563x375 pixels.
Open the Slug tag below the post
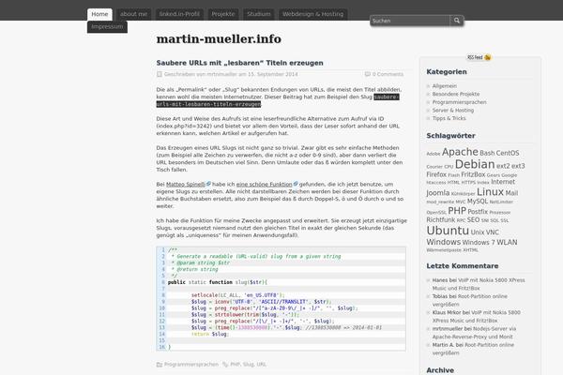pyautogui.click(x=248, y=365)
